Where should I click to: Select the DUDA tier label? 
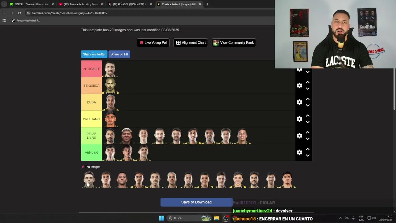[92, 102]
